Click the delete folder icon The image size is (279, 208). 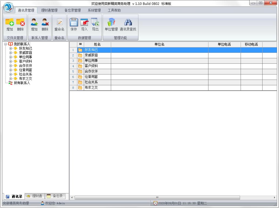pos(20,22)
